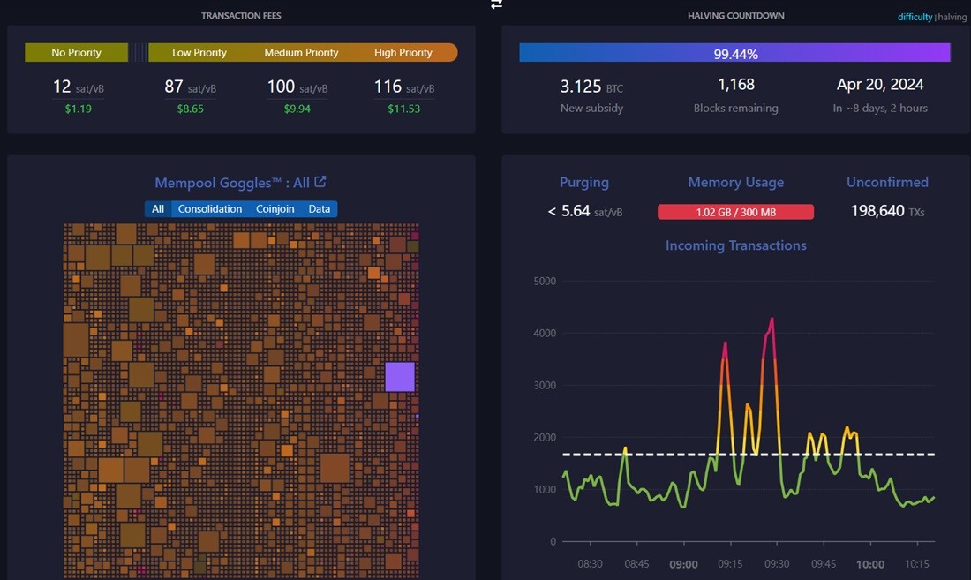
Task: Switch to the halving tab
Action: click(952, 17)
